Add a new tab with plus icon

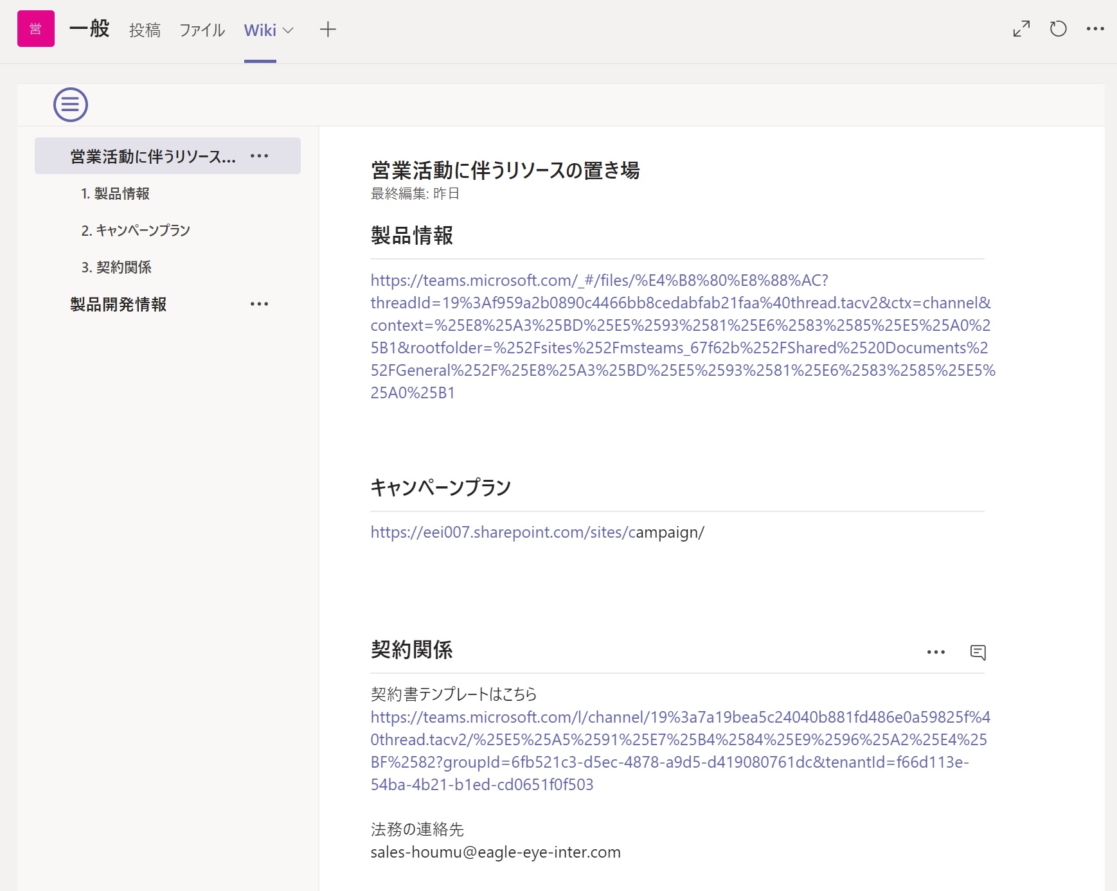coord(328,30)
